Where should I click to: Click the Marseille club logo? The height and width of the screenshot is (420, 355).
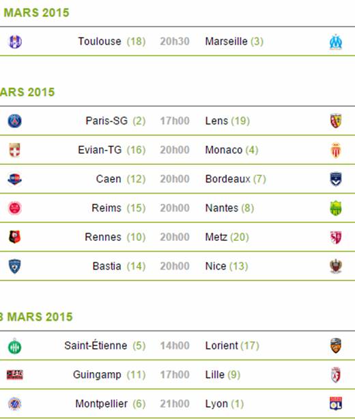point(336,42)
